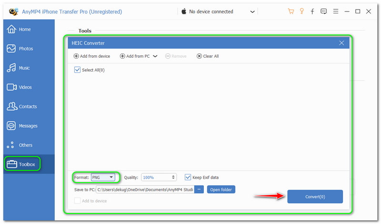The height and width of the screenshot is (224, 381).
Task: Click Clear All in converter toolbar
Action: click(x=208, y=56)
